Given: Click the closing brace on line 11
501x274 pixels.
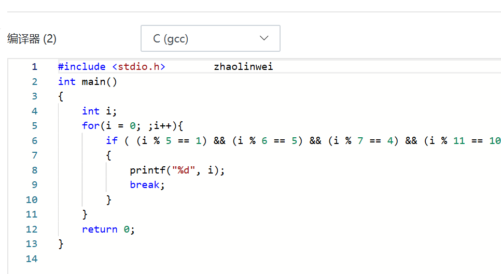Looking at the screenshot, I should click(85, 214).
